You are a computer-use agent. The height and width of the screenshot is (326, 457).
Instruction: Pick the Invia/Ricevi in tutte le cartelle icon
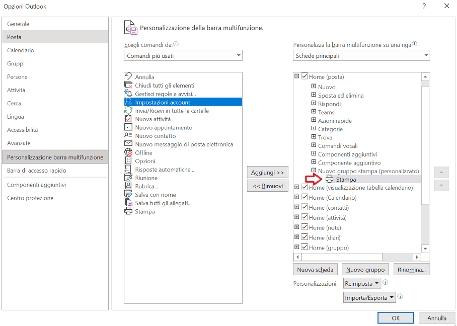pos(128,110)
